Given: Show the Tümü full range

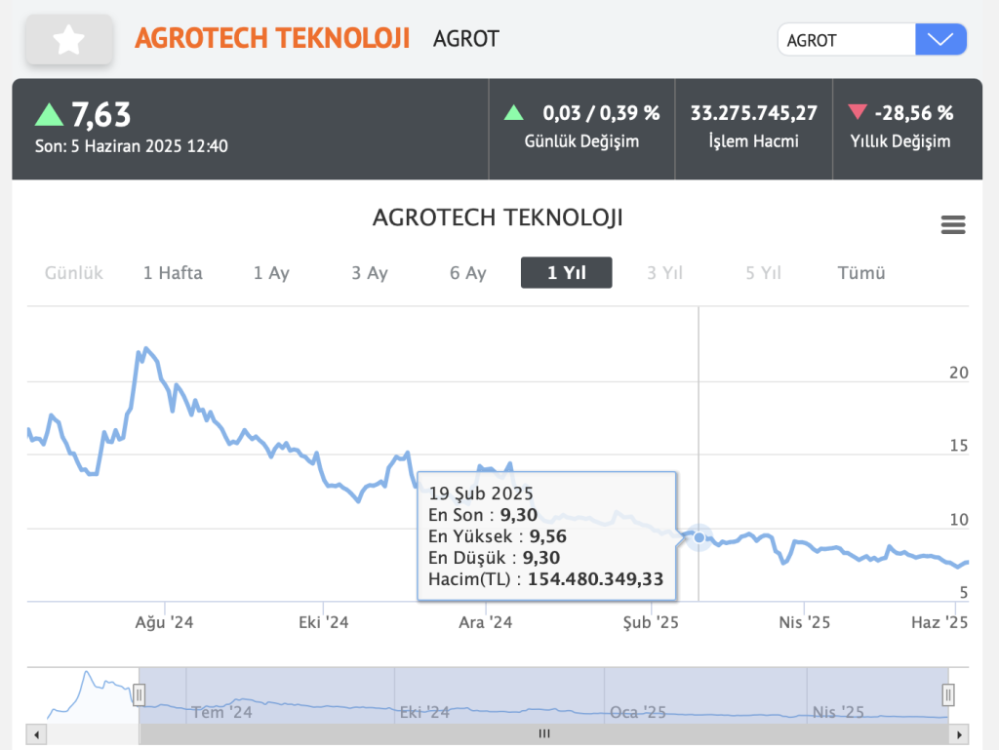Looking at the screenshot, I should pyautogui.click(x=861, y=273).
